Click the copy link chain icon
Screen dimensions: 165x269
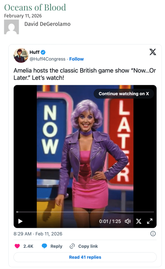pos(72,246)
